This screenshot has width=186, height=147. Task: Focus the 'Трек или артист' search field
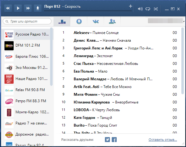tap(27, 21)
